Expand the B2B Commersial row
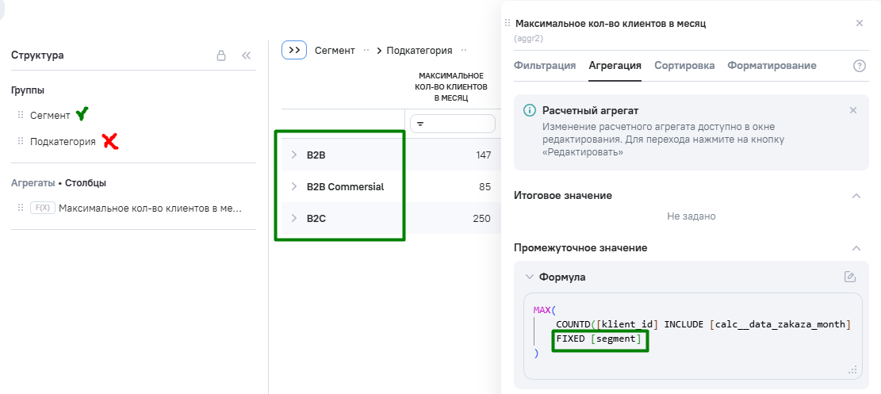 (294, 186)
